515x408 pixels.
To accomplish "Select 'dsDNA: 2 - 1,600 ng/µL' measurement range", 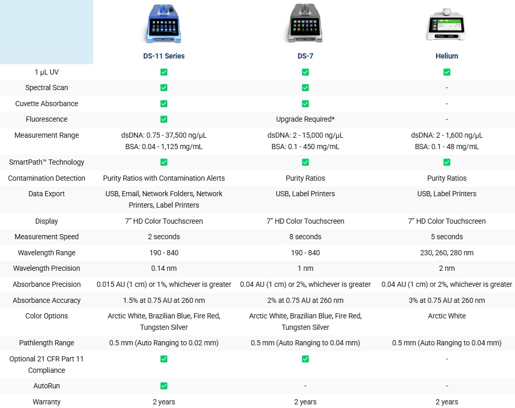I will pos(447,135).
